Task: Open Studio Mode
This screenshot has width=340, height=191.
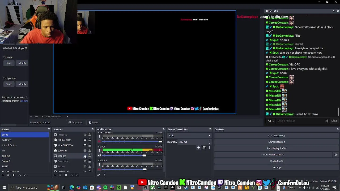Action: tap(277, 161)
